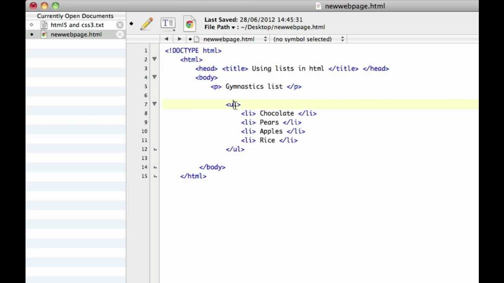Click the closing /body tag

click(212, 167)
